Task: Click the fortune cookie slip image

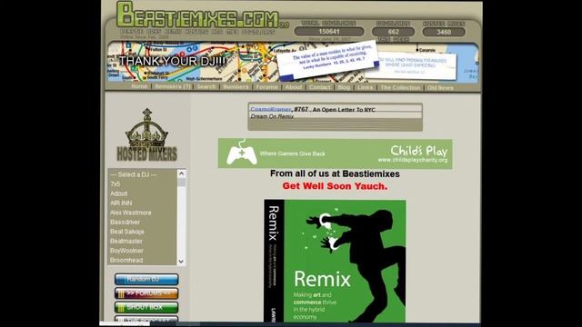Action: [x=327, y=61]
